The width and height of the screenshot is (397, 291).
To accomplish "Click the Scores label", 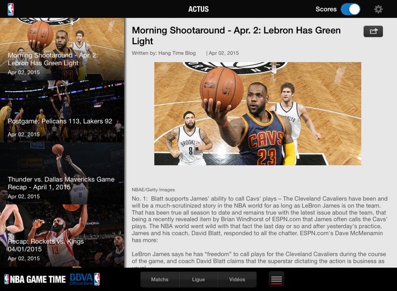I will (x=326, y=10).
